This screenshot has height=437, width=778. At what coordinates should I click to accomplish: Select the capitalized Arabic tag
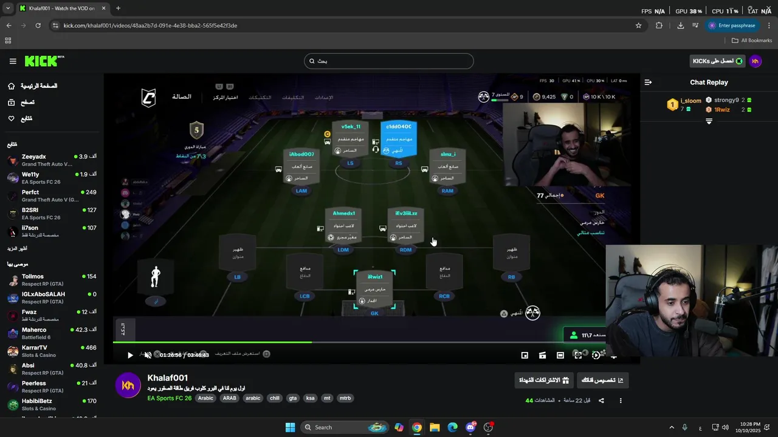tap(206, 398)
